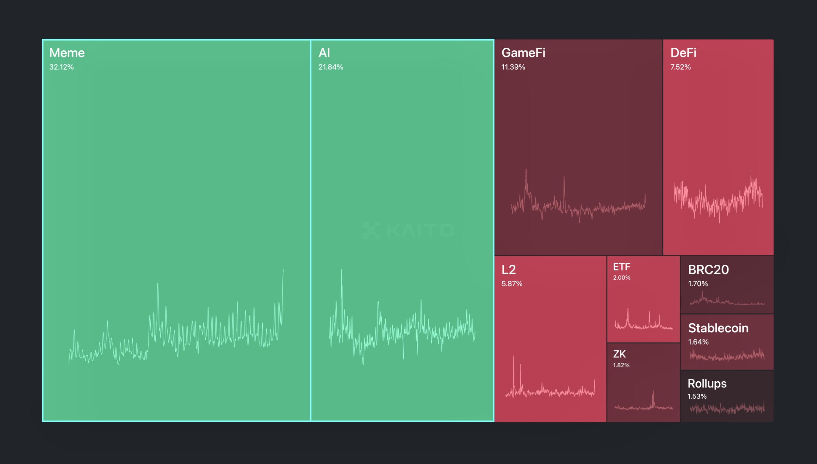The image size is (817, 464).
Task: Click the Meme 32.12% percentage label
Action: [61, 67]
